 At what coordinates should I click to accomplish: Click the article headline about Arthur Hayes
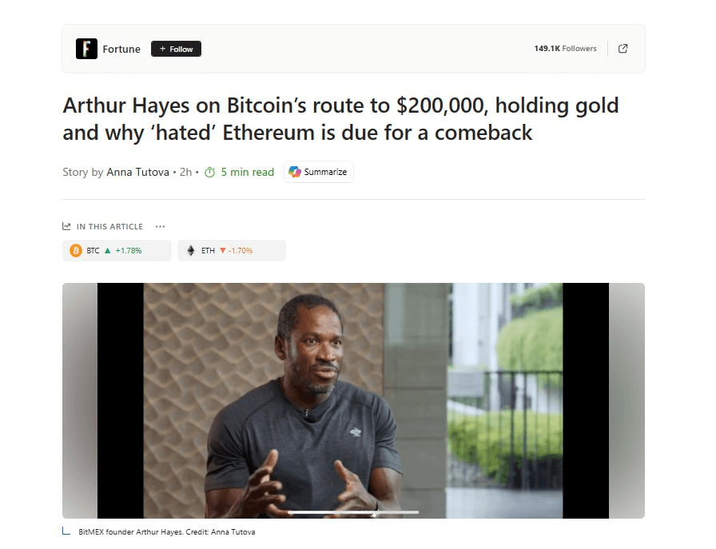click(340, 119)
